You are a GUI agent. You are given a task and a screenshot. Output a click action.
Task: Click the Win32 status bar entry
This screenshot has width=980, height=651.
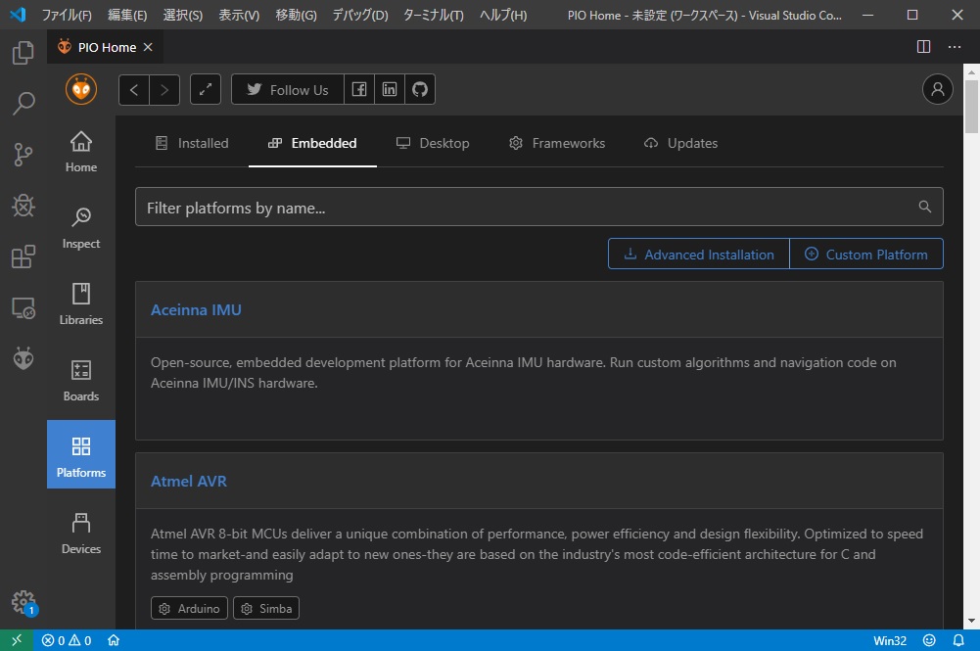(x=890, y=640)
